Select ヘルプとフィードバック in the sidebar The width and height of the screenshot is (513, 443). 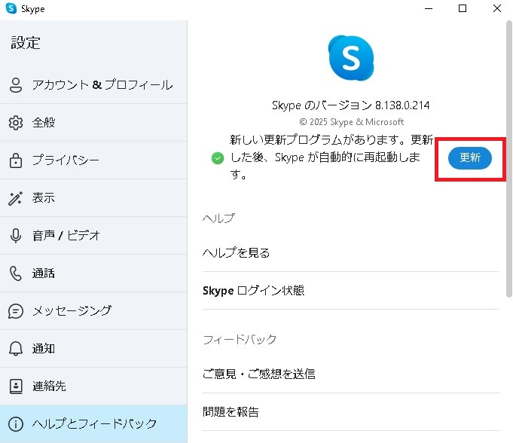click(x=93, y=423)
